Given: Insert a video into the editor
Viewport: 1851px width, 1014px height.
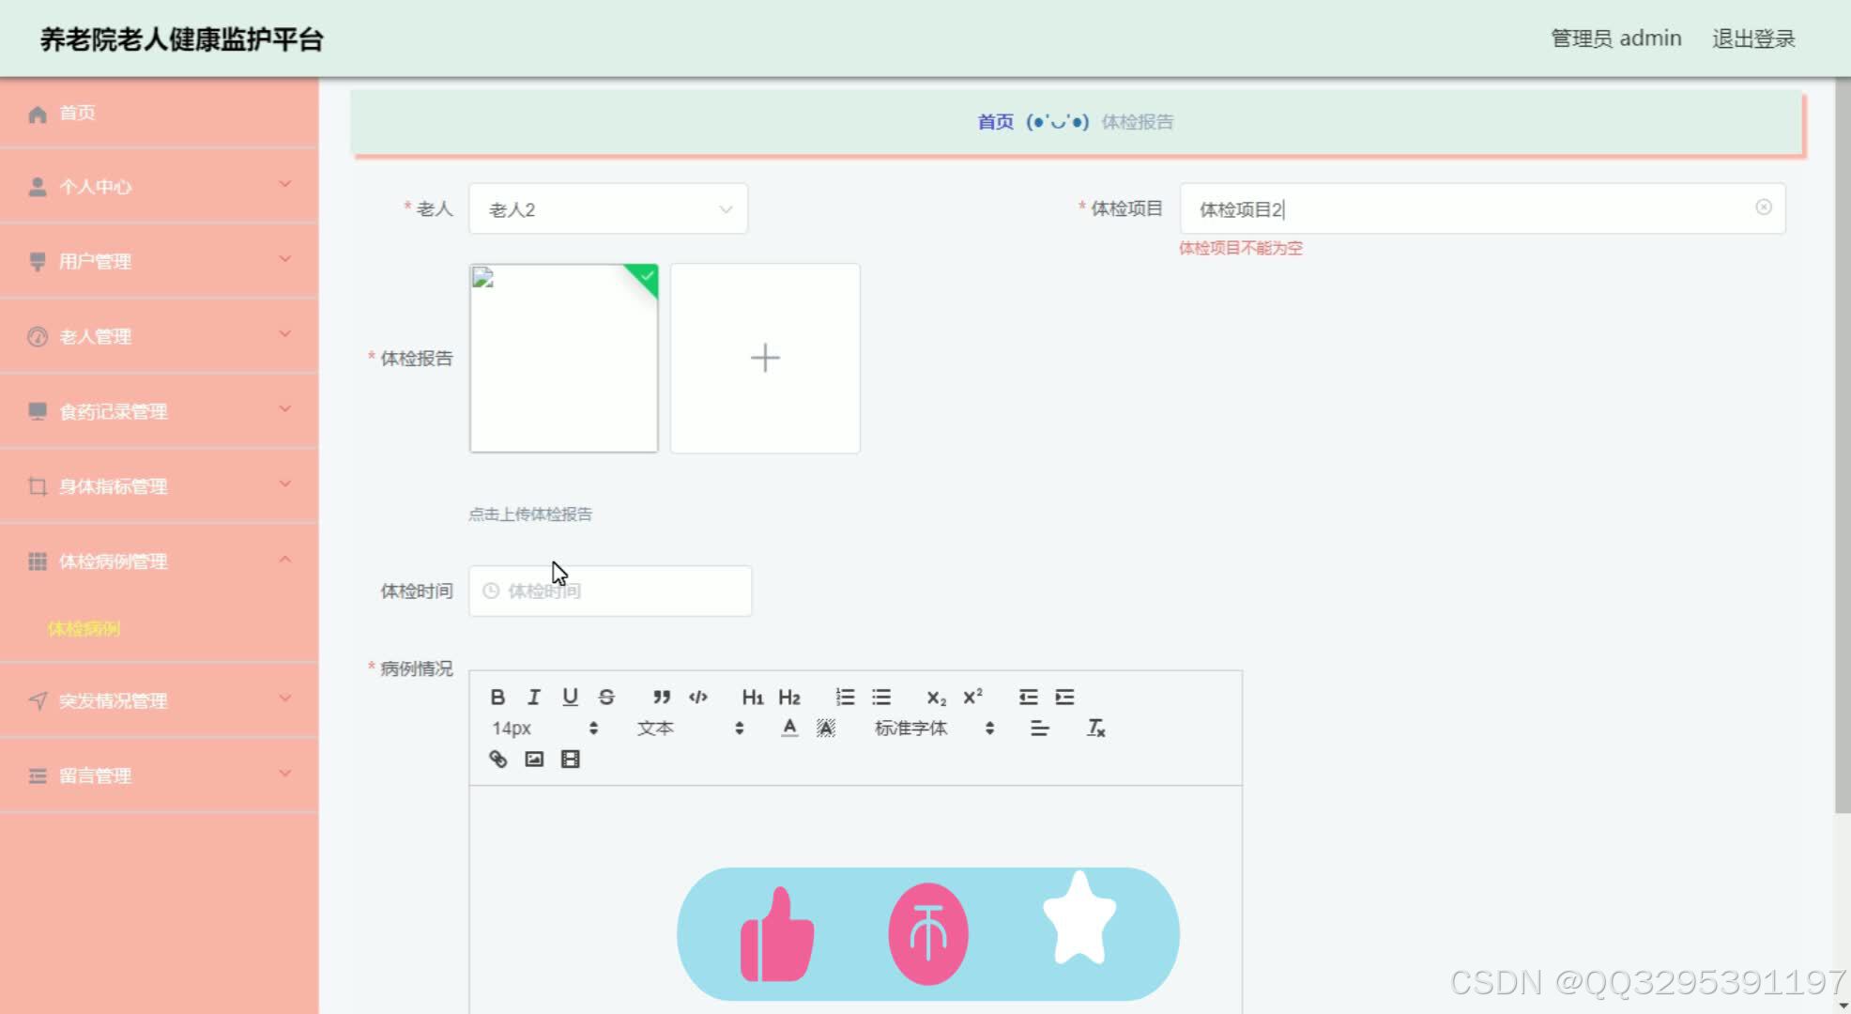Looking at the screenshot, I should 570,759.
